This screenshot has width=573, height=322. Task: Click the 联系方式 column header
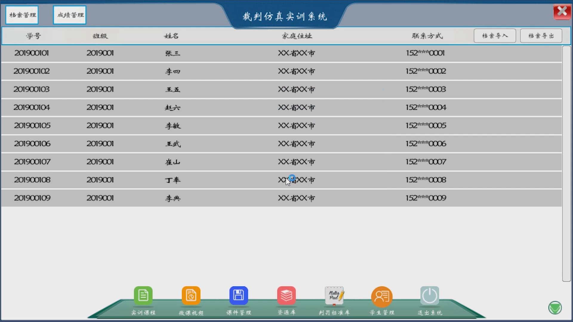point(427,36)
